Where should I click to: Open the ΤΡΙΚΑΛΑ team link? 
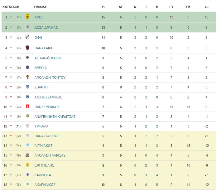coord(41,126)
